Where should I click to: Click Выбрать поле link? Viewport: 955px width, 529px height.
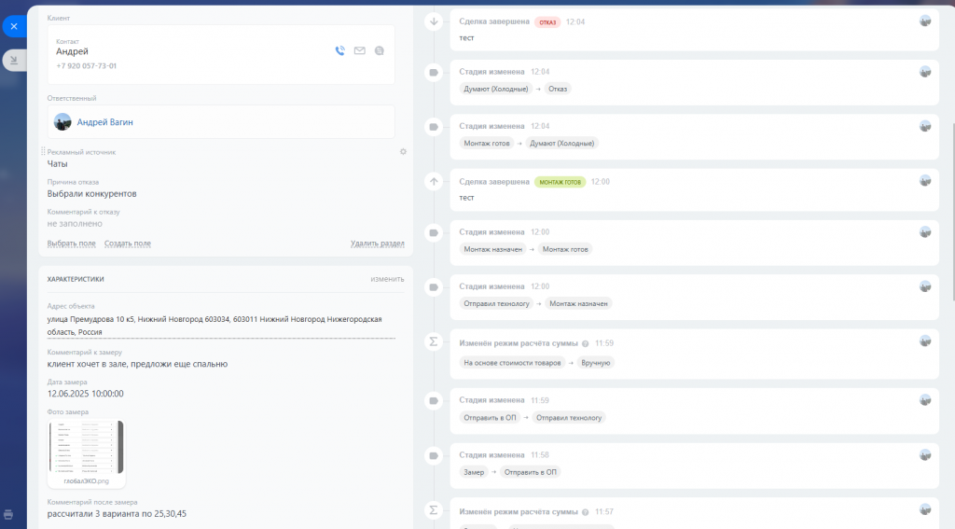coord(71,244)
